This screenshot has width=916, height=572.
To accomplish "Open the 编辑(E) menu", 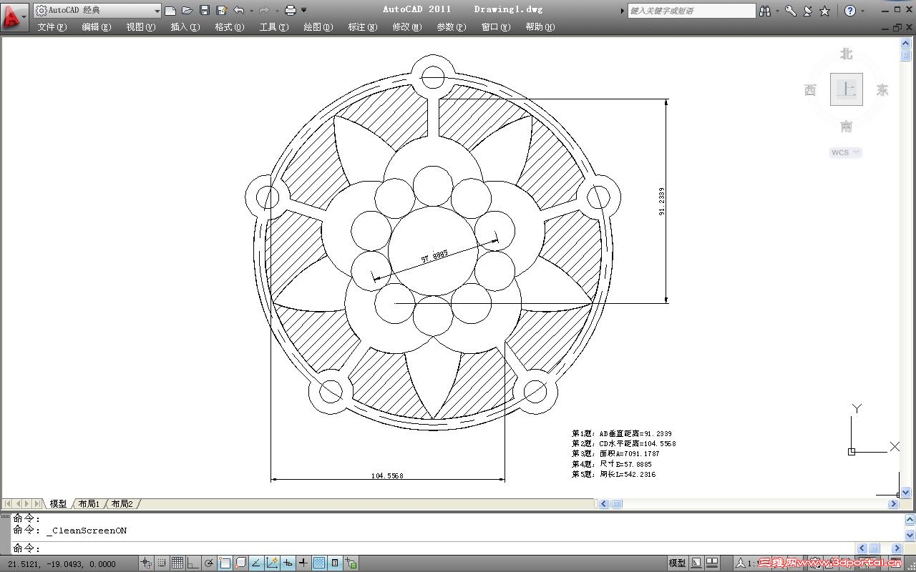I will tap(96, 27).
